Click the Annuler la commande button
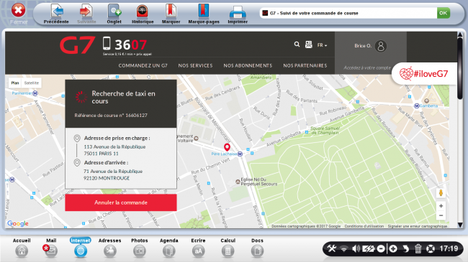The width and height of the screenshot is (468, 262). (121, 202)
